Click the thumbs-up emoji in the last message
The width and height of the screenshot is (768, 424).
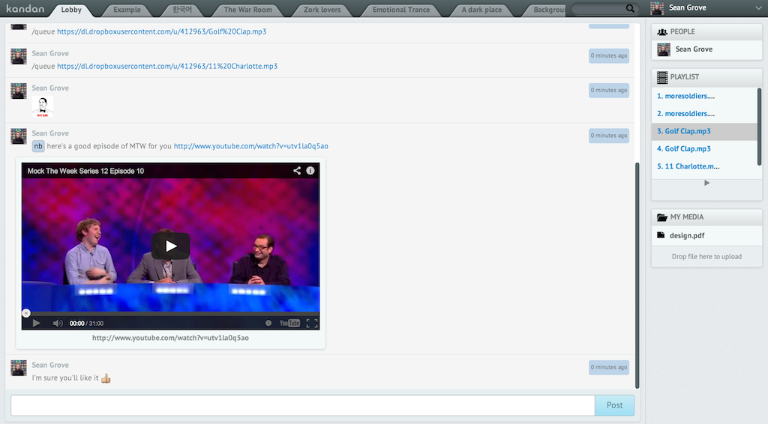coord(106,378)
